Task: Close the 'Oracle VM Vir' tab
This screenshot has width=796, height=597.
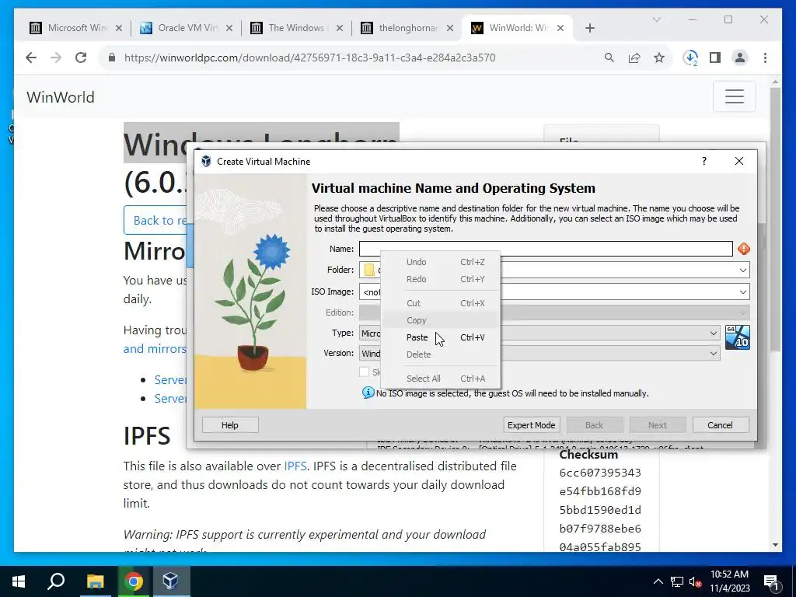Action: click(x=229, y=29)
